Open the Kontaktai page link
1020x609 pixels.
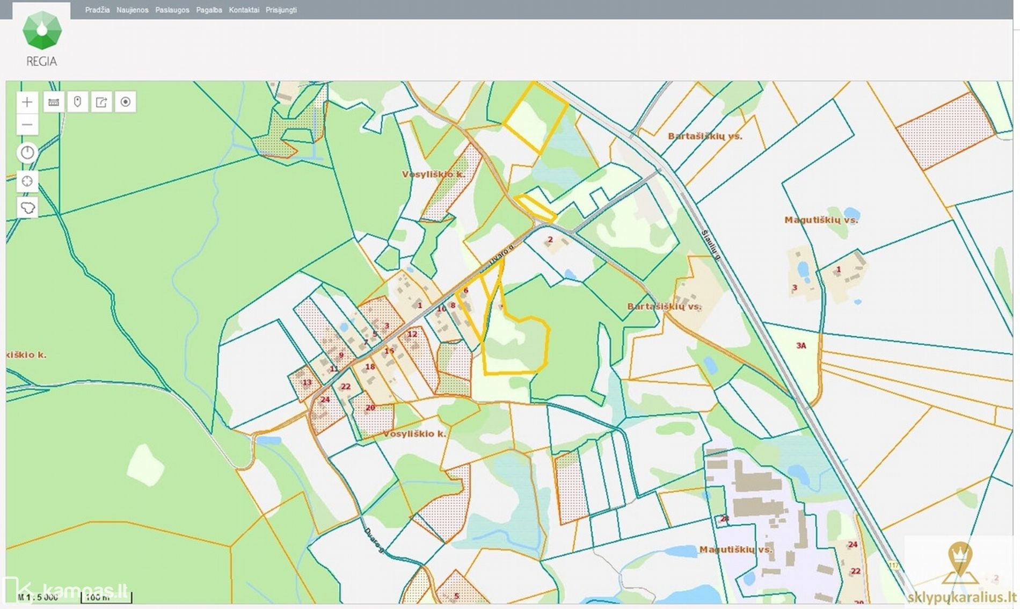pyautogui.click(x=244, y=10)
